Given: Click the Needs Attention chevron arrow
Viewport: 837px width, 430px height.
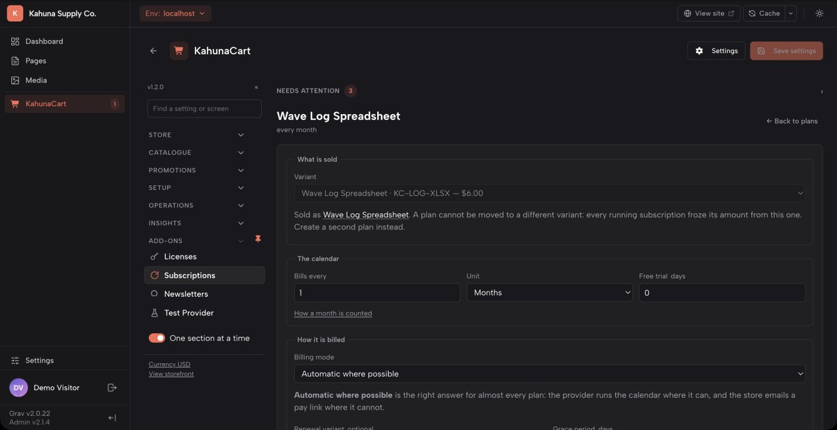Looking at the screenshot, I should (821, 91).
